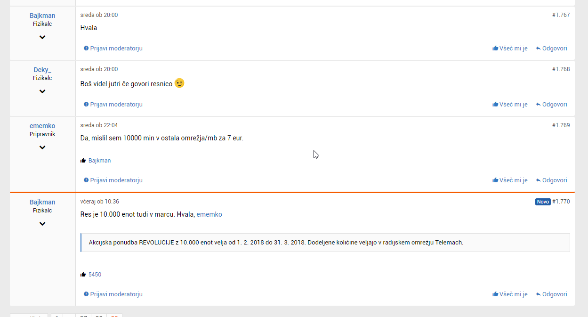588x317 pixels.
Task: Report post #1.767 via Prijavi moderatorju icon
Action: coord(86,48)
